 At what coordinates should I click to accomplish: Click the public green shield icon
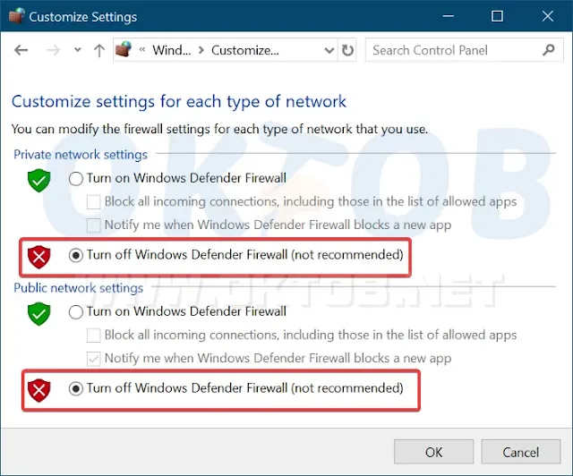[39, 314]
